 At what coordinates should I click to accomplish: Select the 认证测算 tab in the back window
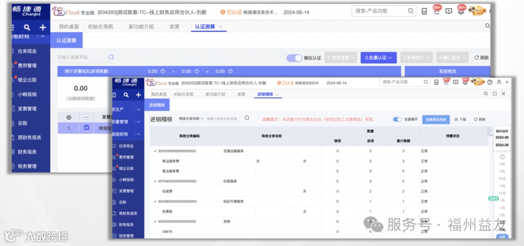[x=205, y=27]
